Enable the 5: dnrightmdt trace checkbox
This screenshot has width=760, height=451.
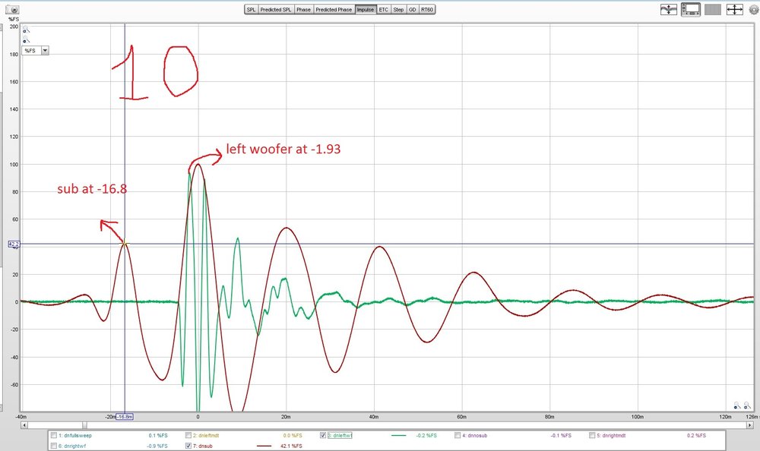click(592, 435)
